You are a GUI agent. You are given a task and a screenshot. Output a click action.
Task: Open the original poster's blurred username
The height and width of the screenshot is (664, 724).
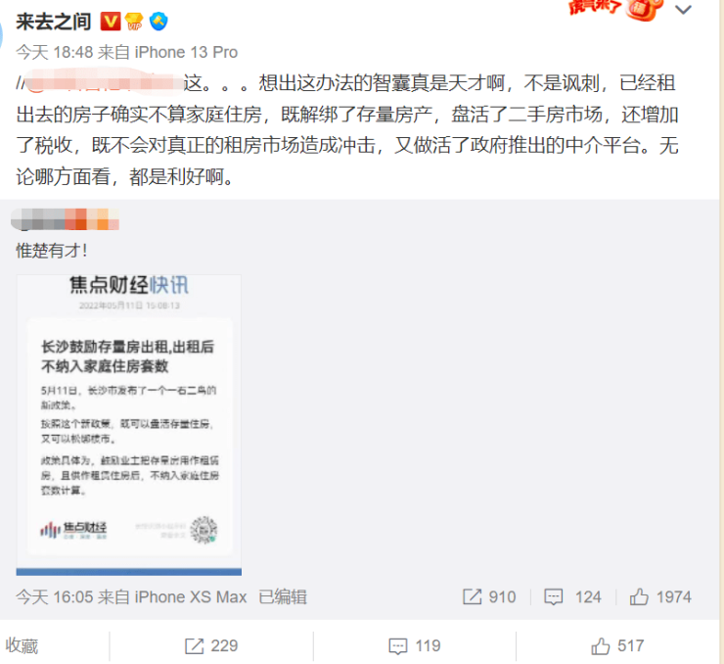click(x=65, y=219)
